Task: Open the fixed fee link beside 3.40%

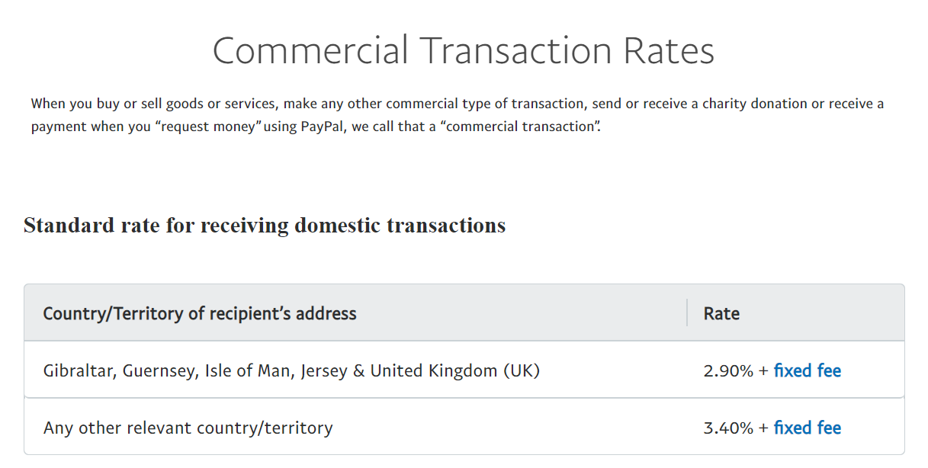Action: pos(807,428)
